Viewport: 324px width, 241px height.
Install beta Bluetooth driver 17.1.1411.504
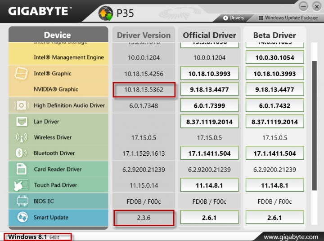tap(274, 153)
